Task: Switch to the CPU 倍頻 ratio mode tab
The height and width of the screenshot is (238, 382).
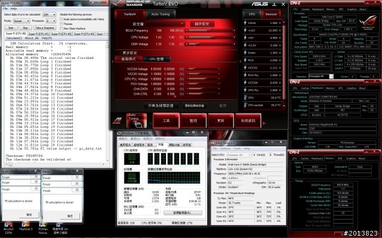Action: click(156, 59)
